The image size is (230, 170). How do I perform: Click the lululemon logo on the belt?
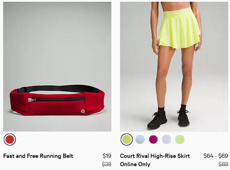click(83, 111)
